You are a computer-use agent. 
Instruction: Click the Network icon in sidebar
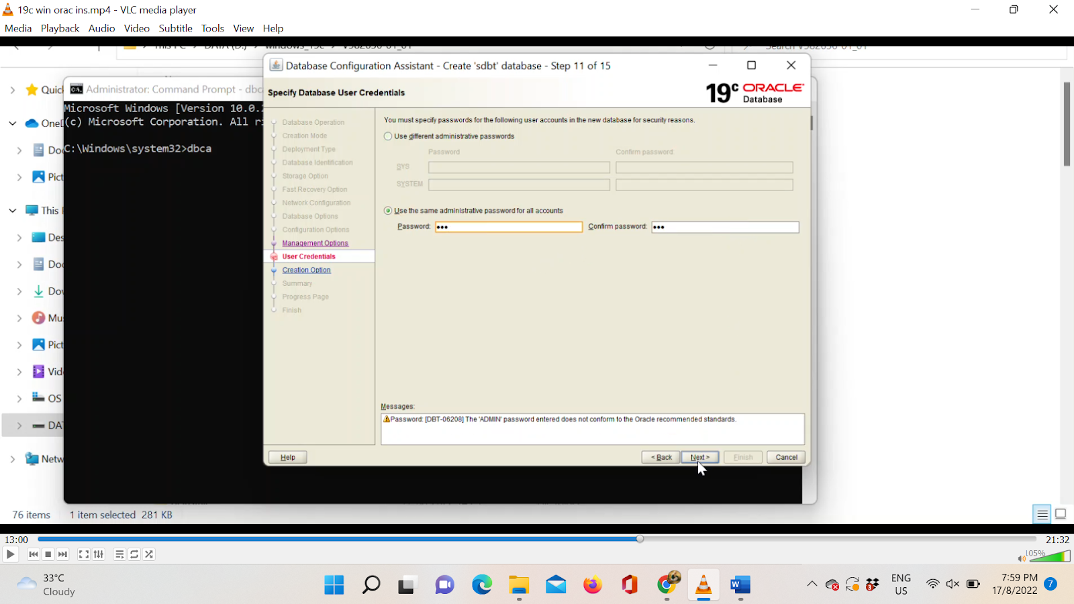click(x=32, y=458)
